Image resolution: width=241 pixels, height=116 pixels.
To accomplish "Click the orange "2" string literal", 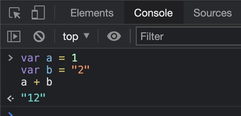I will 80,70.
